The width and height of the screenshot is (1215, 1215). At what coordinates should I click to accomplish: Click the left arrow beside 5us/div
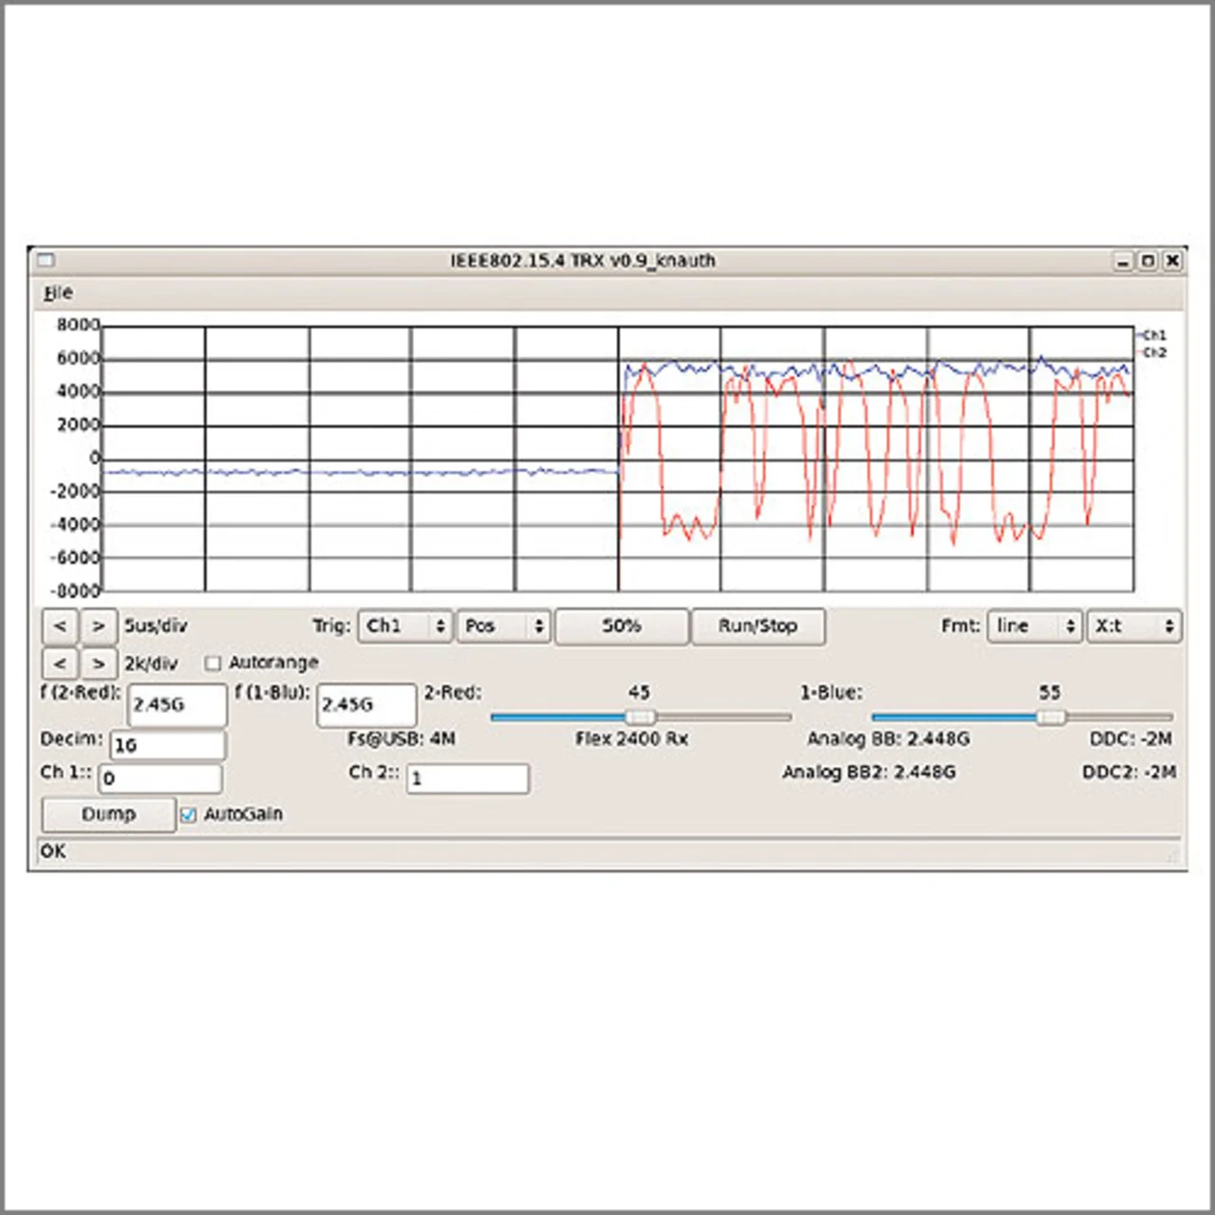[60, 626]
